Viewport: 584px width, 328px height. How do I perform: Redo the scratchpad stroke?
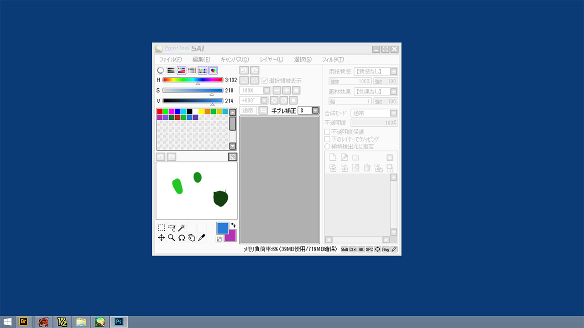coord(171,157)
